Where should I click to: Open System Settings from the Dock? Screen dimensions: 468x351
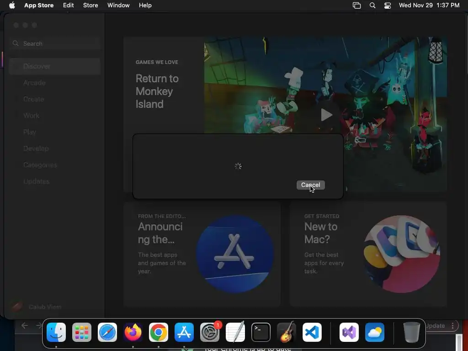[x=209, y=332]
